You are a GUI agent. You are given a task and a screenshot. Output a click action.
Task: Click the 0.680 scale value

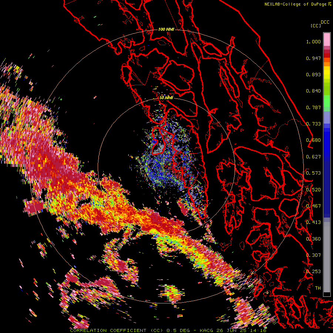(x=313, y=140)
